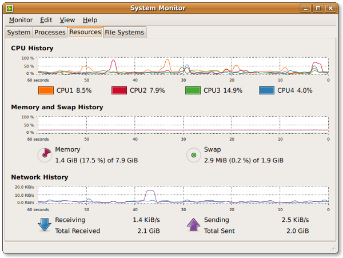Screen dimensions: 343x258
Task: Click the Network History graph
Action: coord(183,195)
